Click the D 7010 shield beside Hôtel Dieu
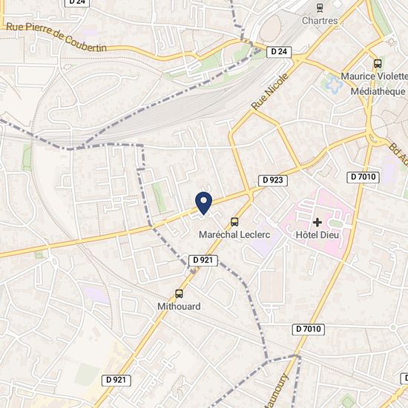The width and height of the screenshot is (408, 408). click(363, 177)
